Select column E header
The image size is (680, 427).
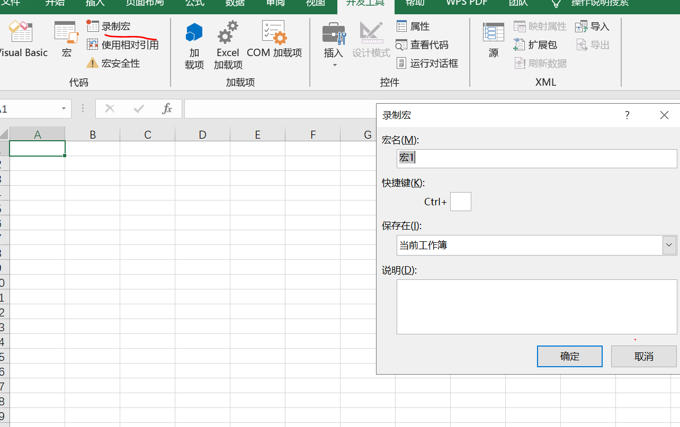point(258,134)
